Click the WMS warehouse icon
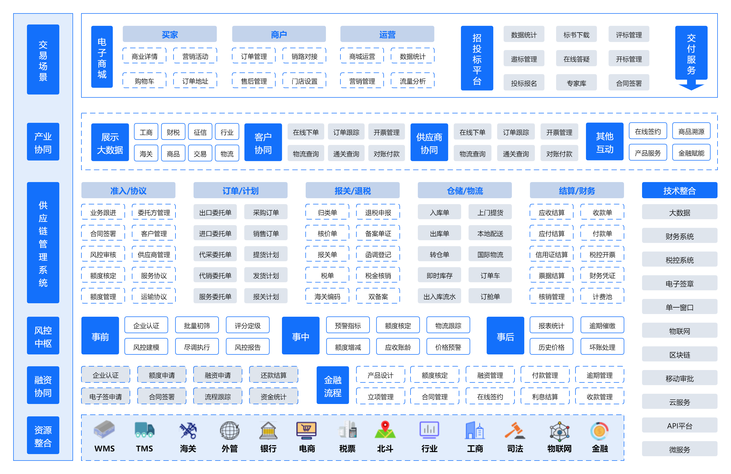The height and width of the screenshot is (474, 731). click(104, 429)
